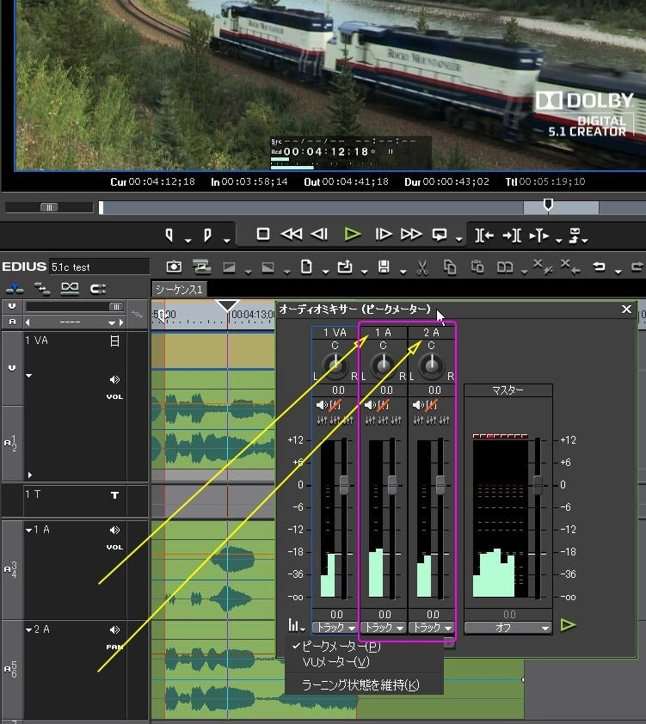Click the save project floppy icon

[384, 267]
